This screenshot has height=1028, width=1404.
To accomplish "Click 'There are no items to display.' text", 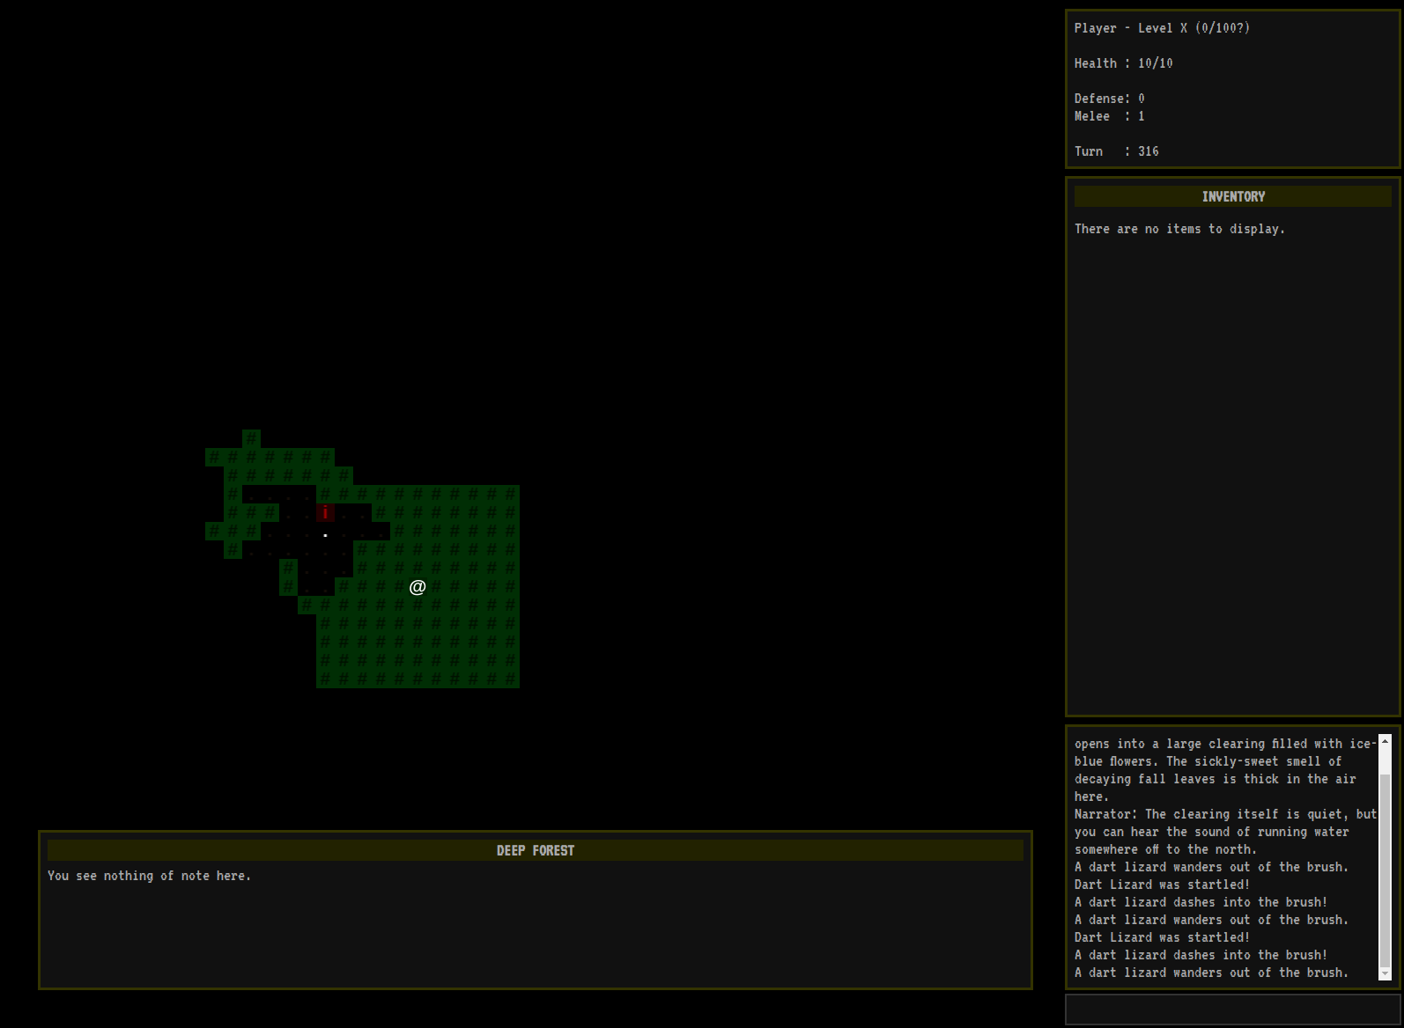I will [x=1179, y=229].
